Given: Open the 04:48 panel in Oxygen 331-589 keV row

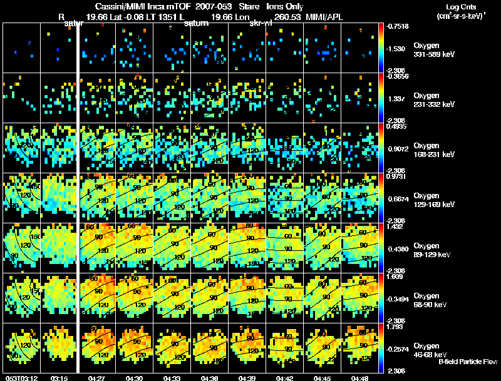Looking at the screenshot, I should click(359, 48).
